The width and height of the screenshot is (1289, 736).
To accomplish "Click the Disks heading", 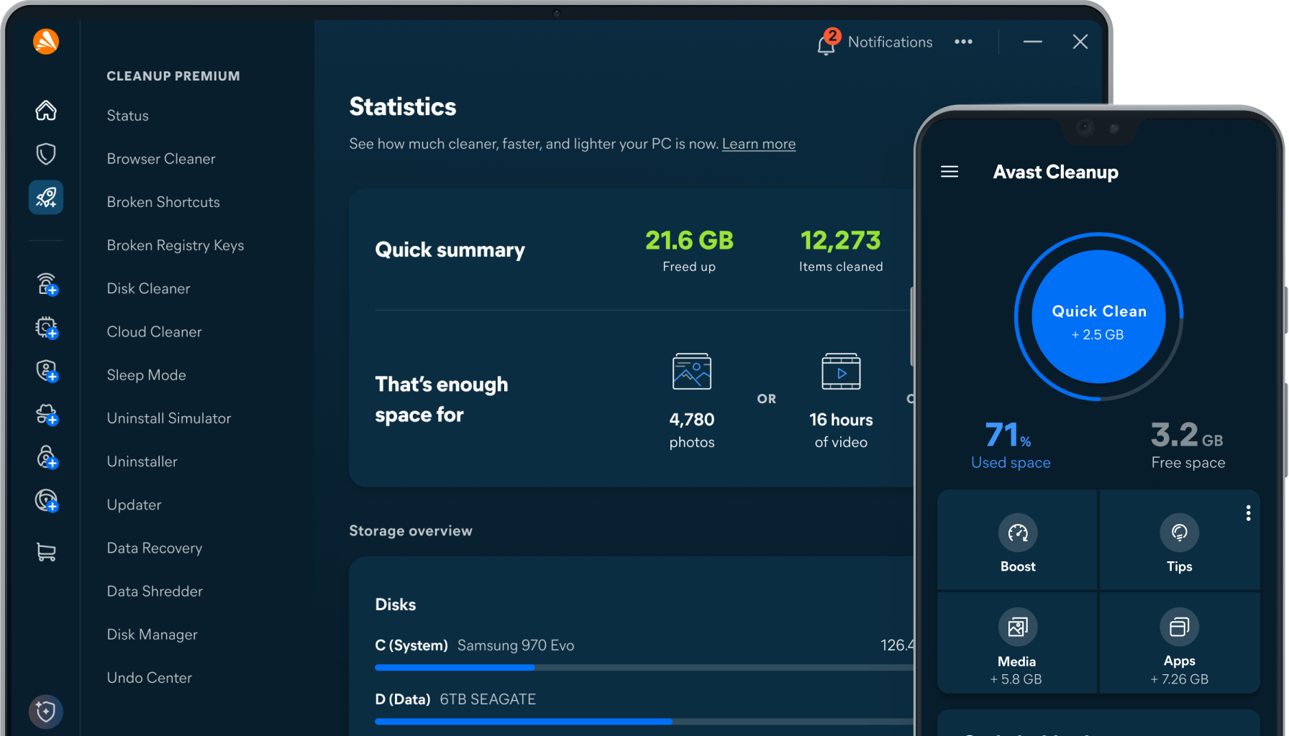I will pyautogui.click(x=396, y=604).
